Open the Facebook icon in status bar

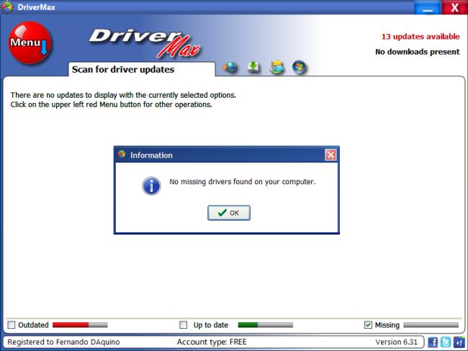[433, 342]
